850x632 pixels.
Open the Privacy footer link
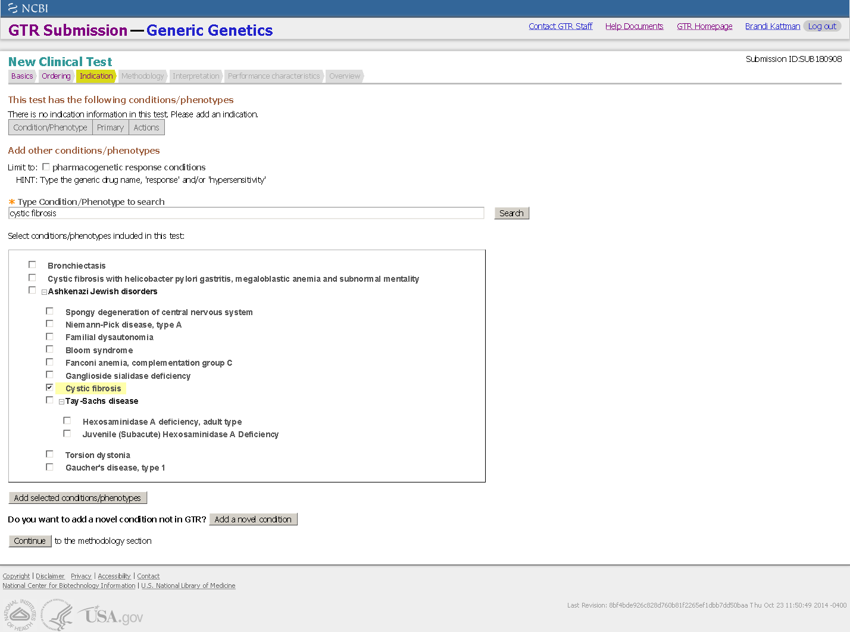pyautogui.click(x=81, y=576)
